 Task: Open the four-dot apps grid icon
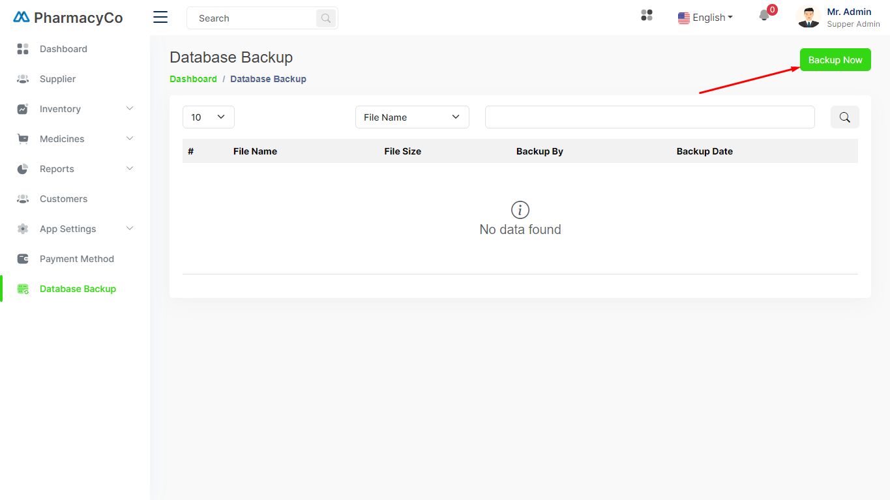(x=647, y=16)
